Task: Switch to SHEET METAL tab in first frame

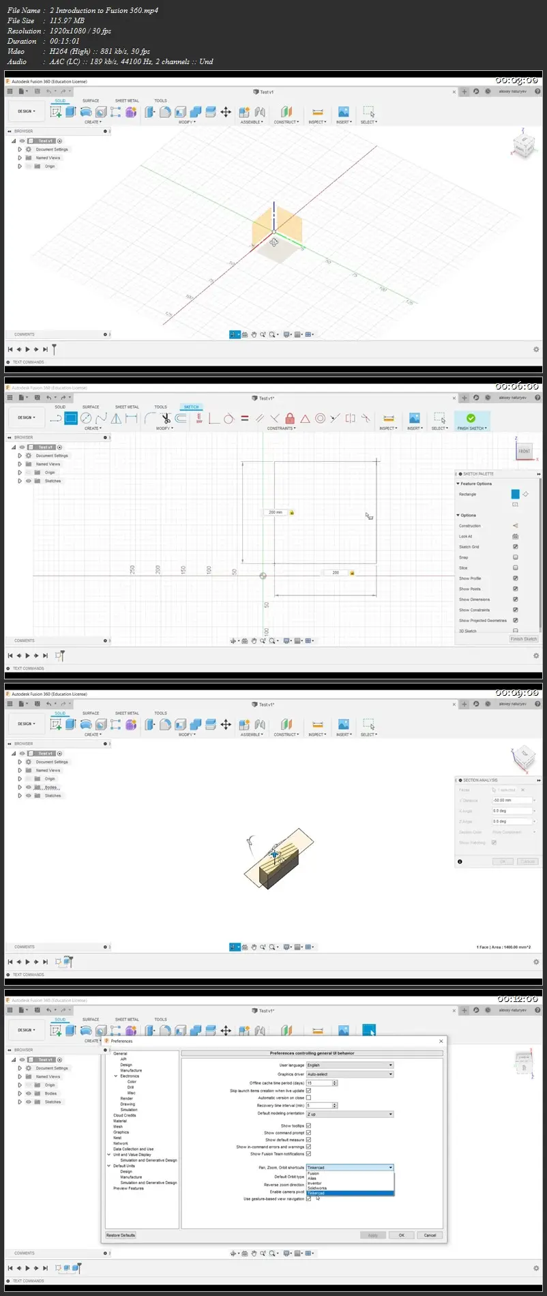Action: pos(127,100)
